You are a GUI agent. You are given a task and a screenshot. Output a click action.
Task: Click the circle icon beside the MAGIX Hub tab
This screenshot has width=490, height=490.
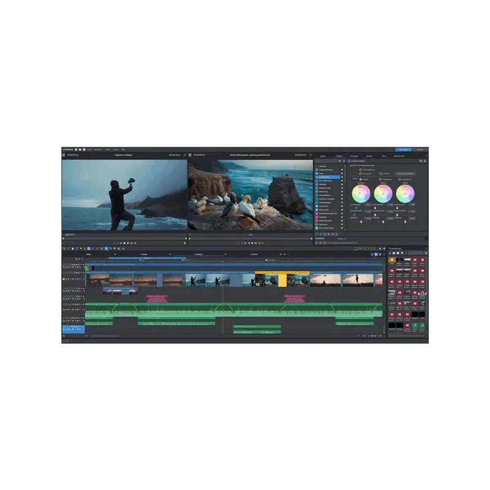(x=426, y=156)
